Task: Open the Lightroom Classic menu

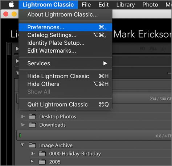Action: point(48,5)
